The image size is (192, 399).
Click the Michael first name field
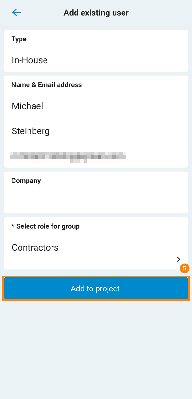[28, 106]
